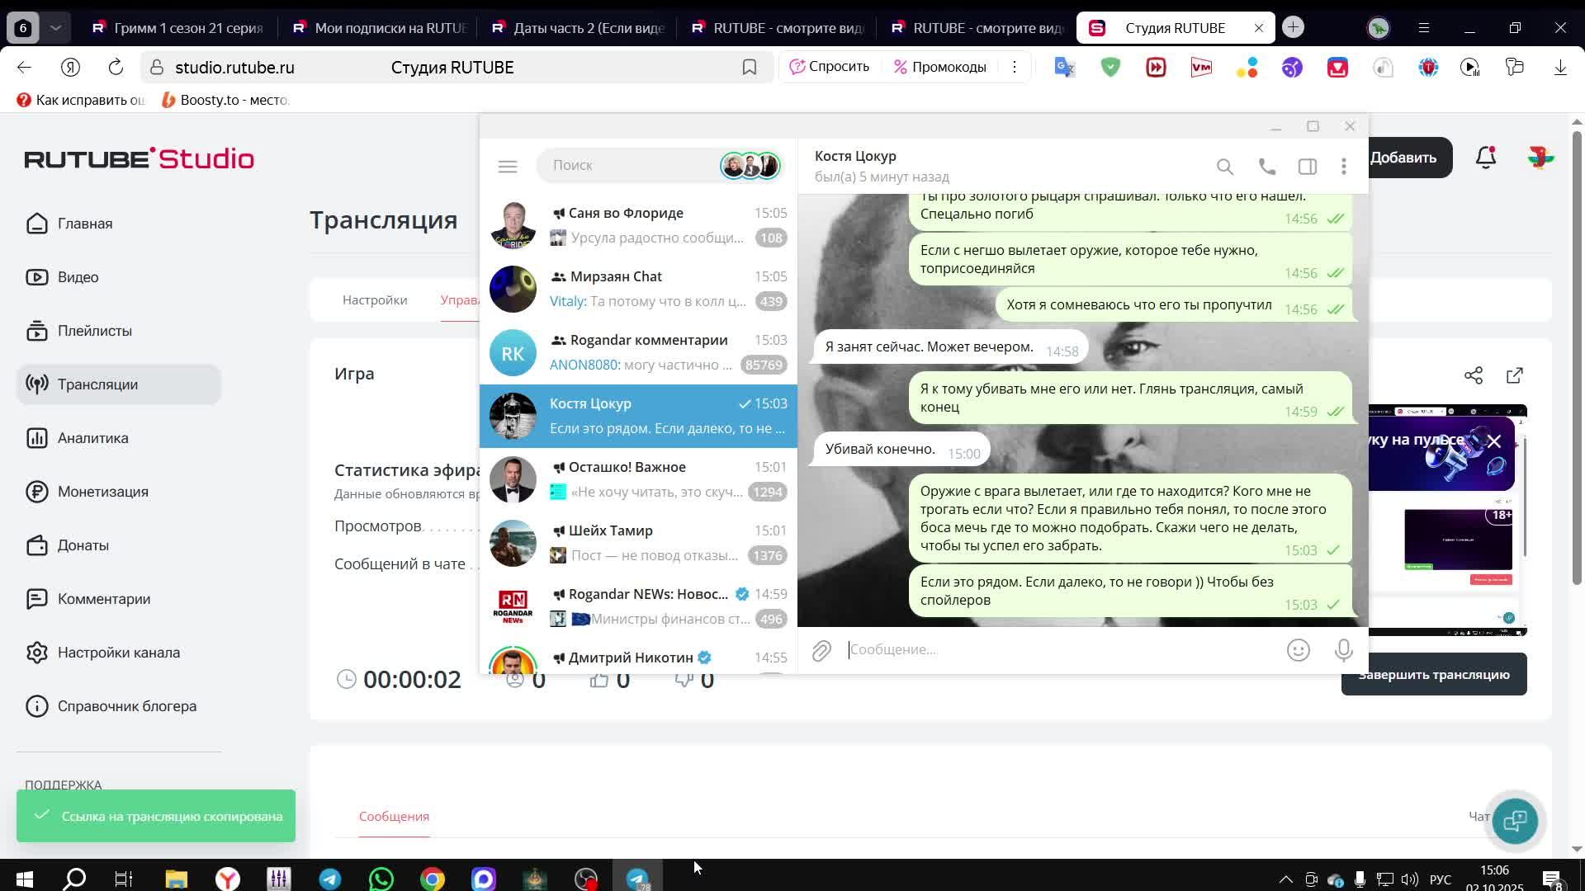The image size is (1585, 891).
Task: Click the share broadcast icon
Action: coord(1473,375)
